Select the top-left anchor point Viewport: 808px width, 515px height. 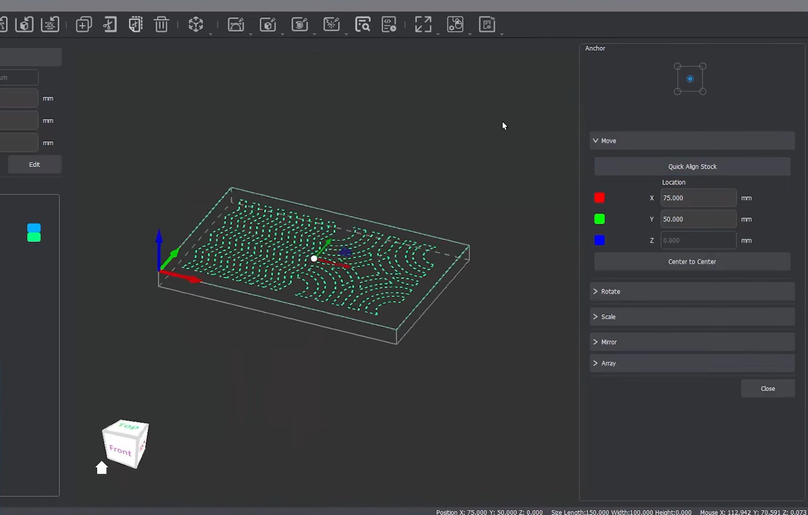tap(677, 66)
